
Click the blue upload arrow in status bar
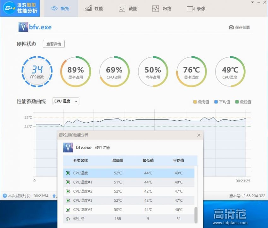[x=54, y=196]
